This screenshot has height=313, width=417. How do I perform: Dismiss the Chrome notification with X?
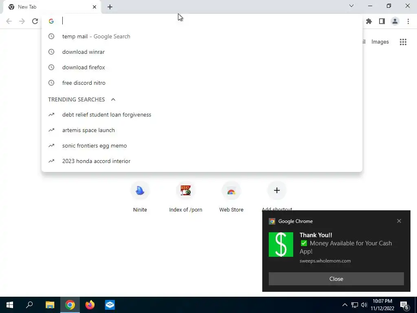coord(399,221)
